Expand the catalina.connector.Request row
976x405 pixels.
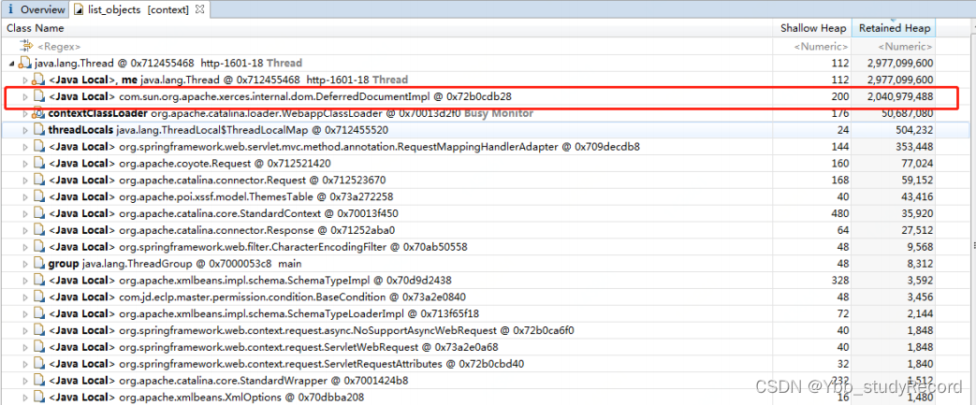click(x=25, y=180)
